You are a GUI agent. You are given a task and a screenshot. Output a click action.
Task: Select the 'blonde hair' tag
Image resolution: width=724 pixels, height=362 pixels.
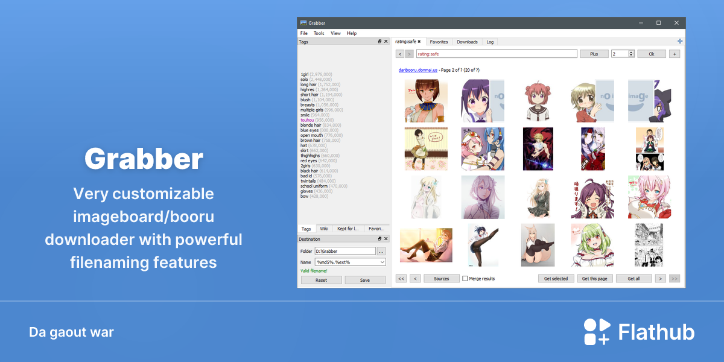tap(311, 125)
